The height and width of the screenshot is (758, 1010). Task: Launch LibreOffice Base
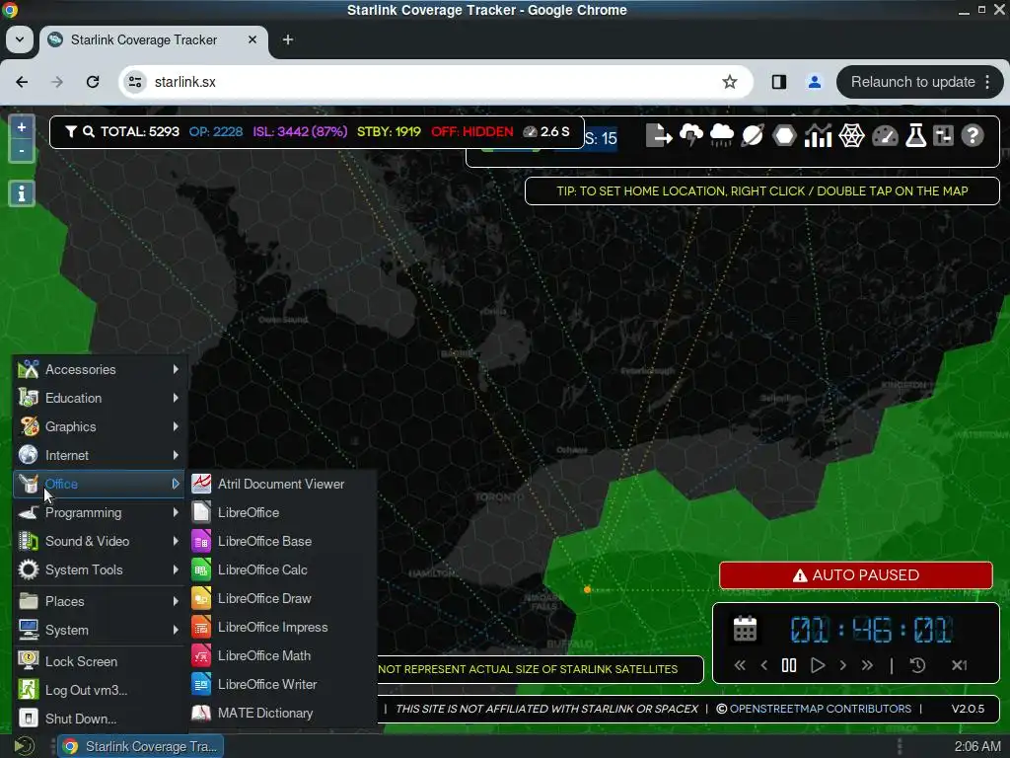281,542
